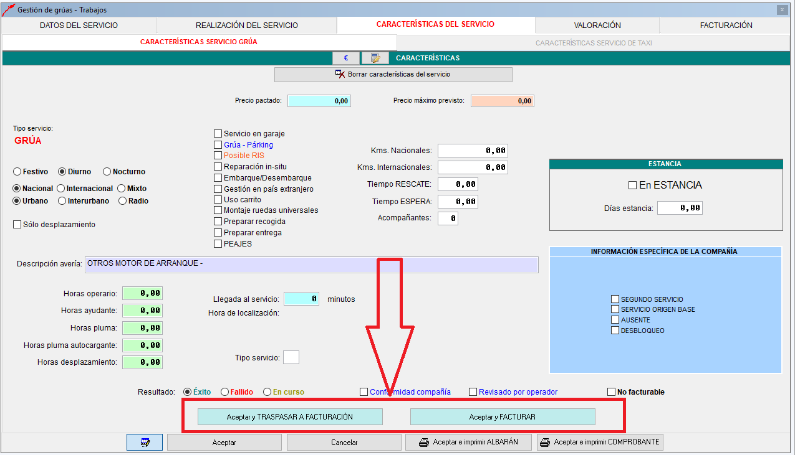
Task: Click the Aceptar y FACTURAR button
Action: click(x=502, y=417)
